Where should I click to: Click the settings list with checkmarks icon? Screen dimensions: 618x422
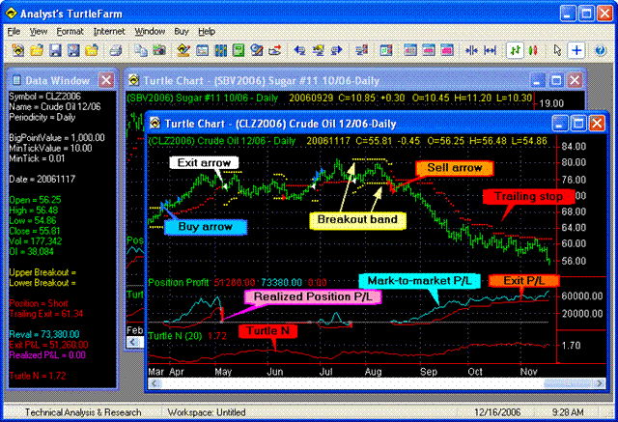click(361, 50)
